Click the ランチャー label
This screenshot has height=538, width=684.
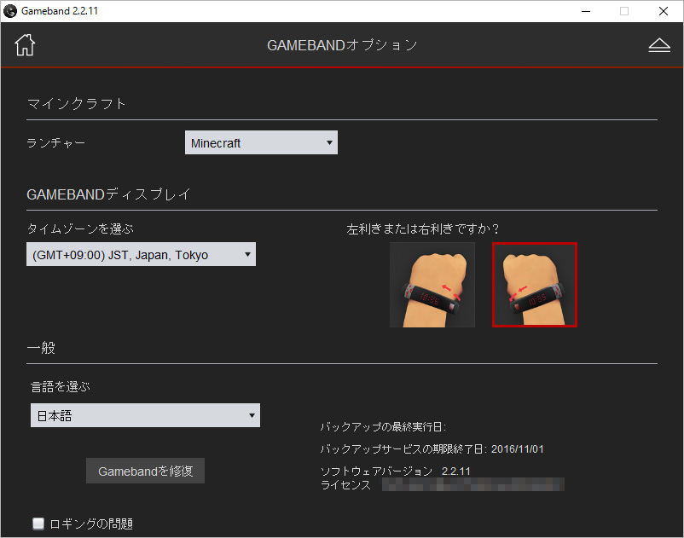pyautogui.click(x=55, y=142)
